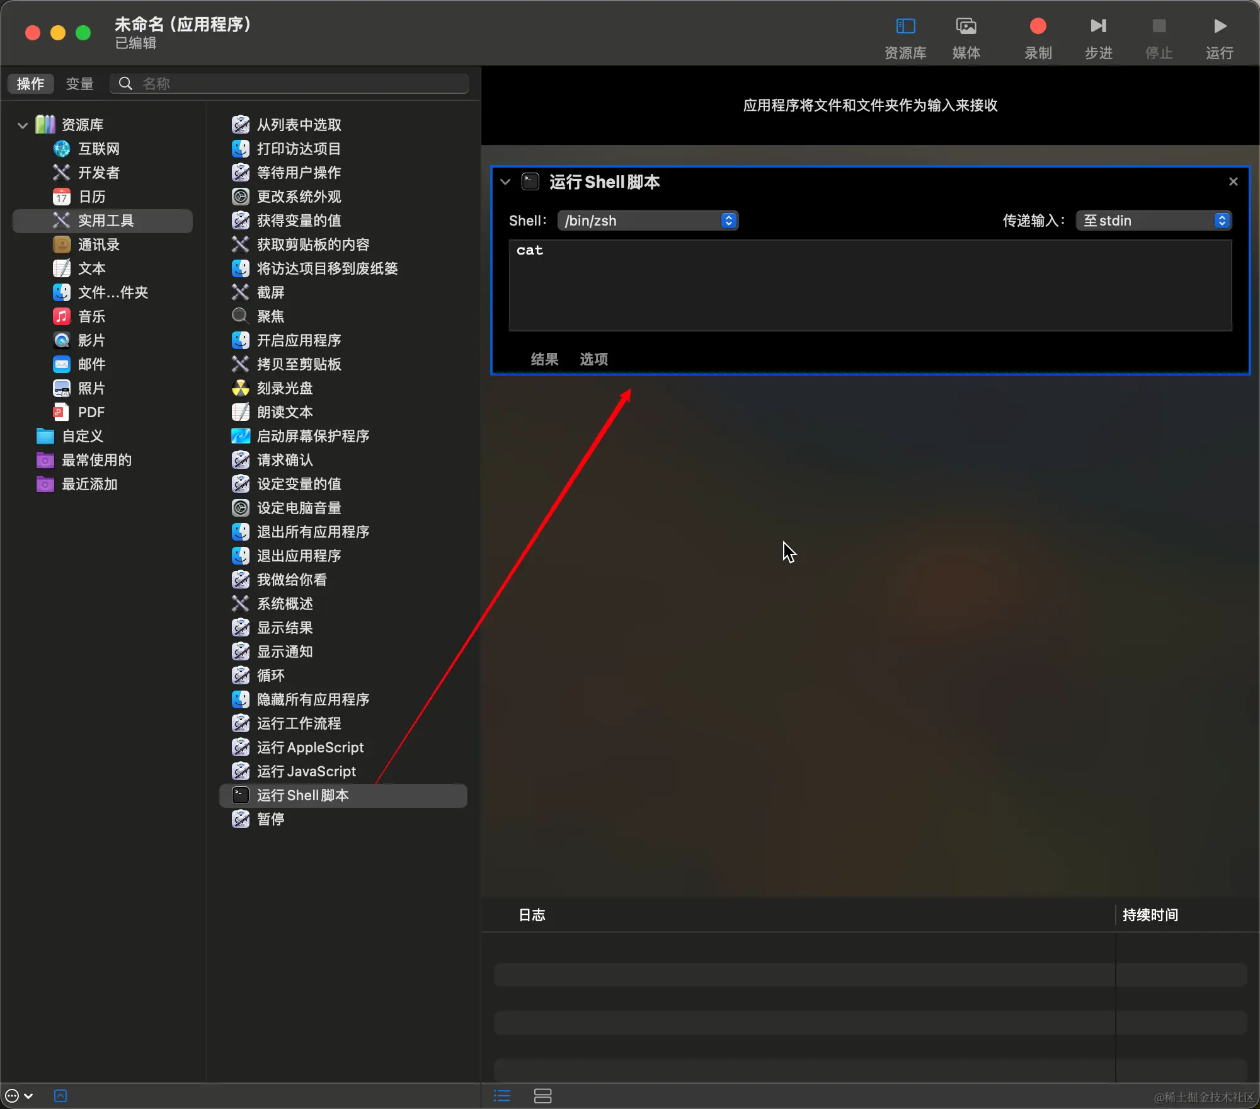This screenshot has width=1260, height=1109.
Task: Click the 选项 button in action
Action: coord(593,359)
